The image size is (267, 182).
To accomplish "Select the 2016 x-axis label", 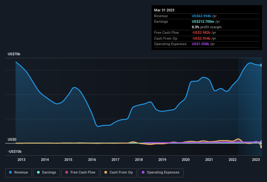I will [92, 160].
